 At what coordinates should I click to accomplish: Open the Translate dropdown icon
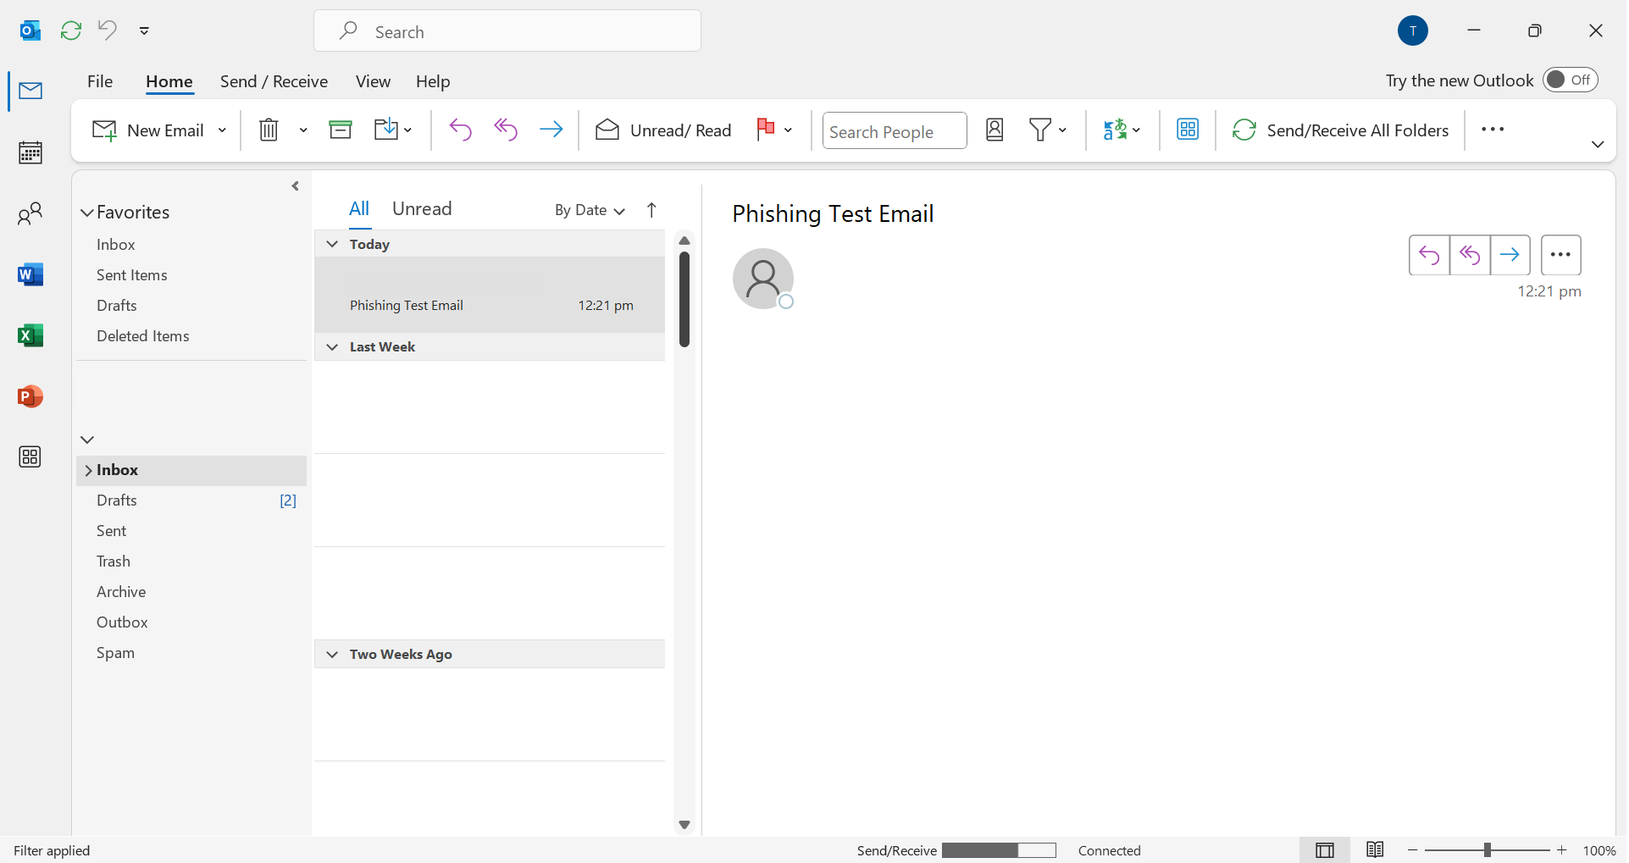1122,130
